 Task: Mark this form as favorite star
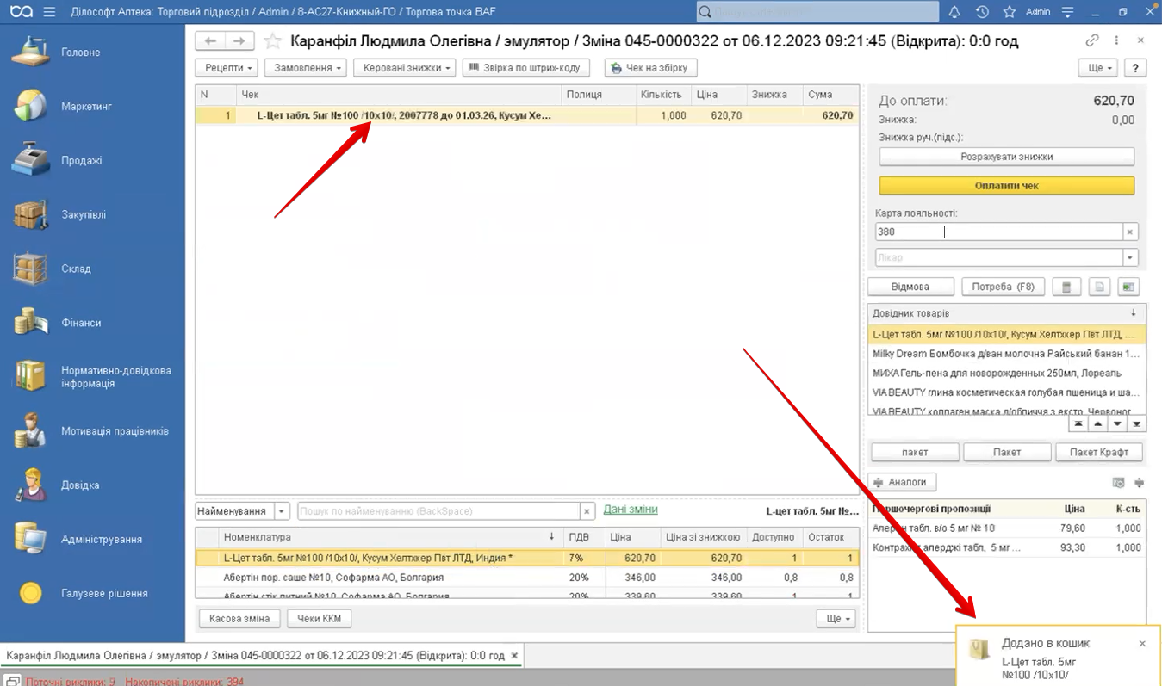[272, 41]
